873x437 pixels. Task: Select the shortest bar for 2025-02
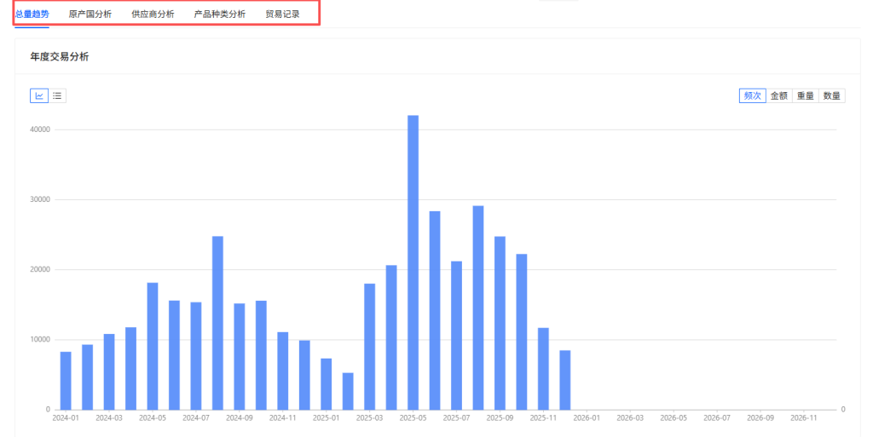(x=348, y=391)
